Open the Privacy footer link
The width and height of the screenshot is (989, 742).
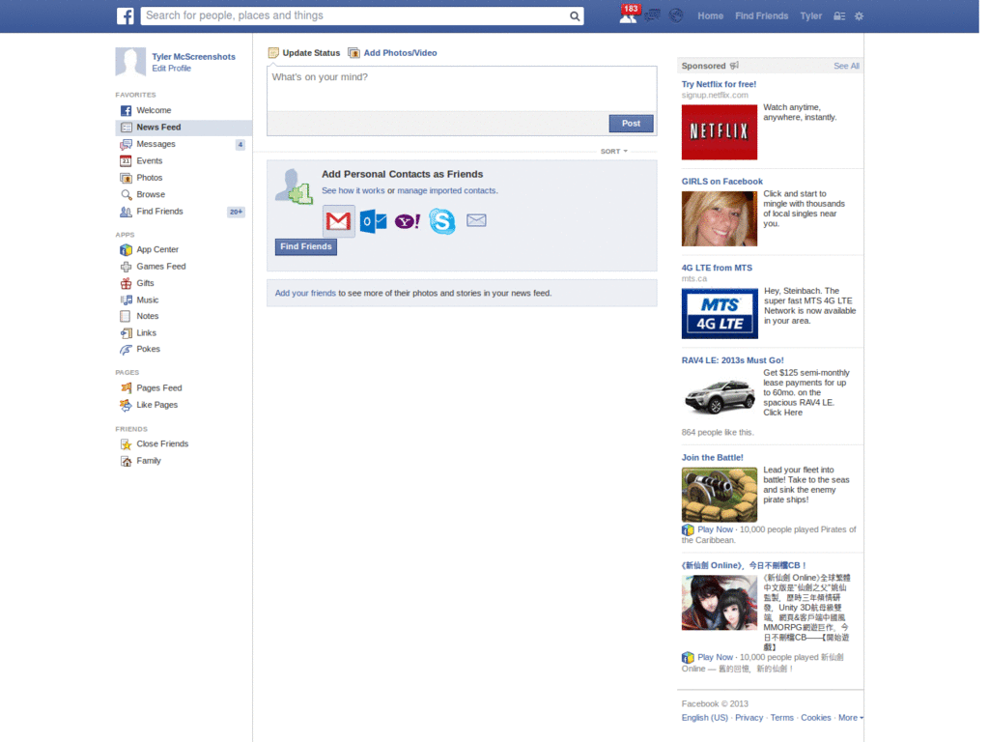click(x=749, y=718)
